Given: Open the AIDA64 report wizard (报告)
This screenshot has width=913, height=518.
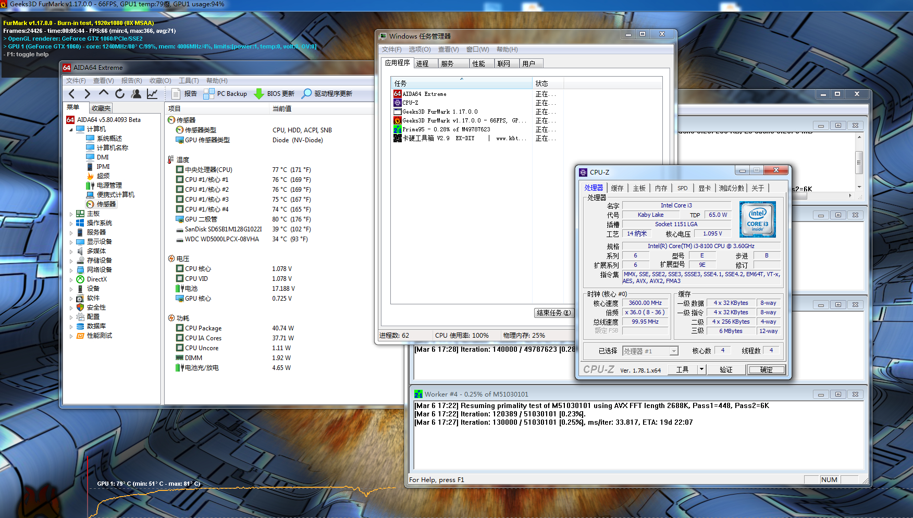Looking at the screenshot, I should tap(184, 94).
